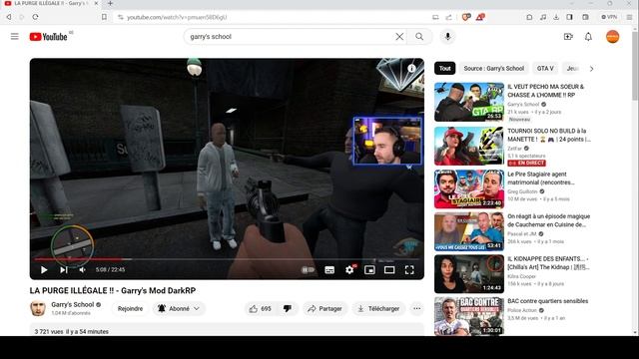Screen dimensions: 639x359
Task: Open the browser VPN button
Action: coord(609,17)
